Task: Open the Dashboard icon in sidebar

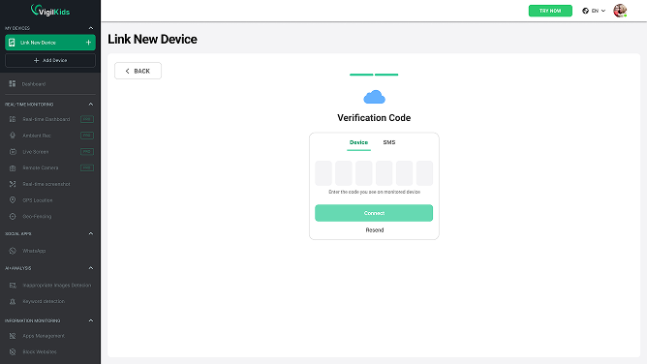Action: [x=13, y=83]
